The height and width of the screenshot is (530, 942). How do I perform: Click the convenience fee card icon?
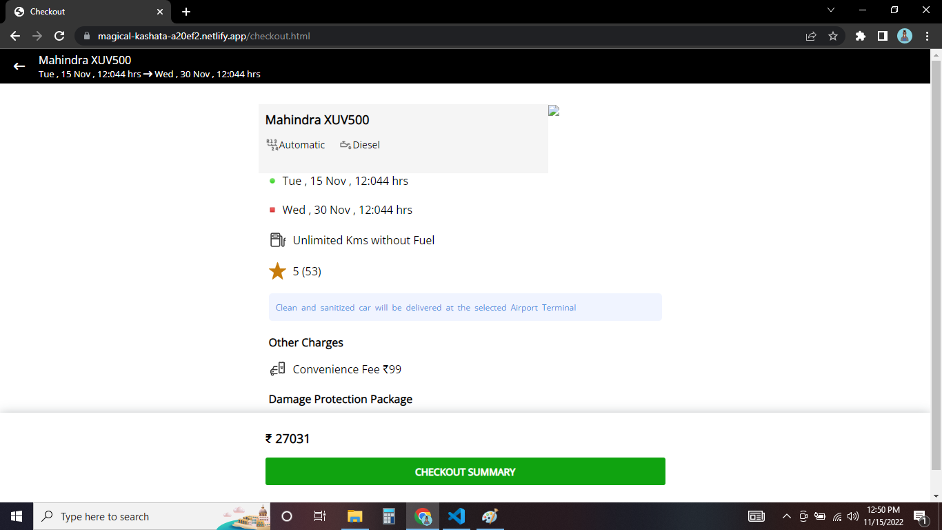277,369
